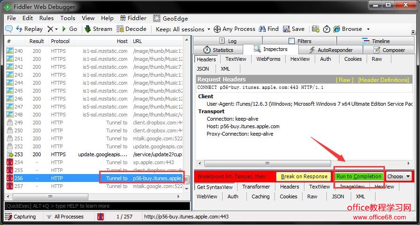Viewport: 420px width, 225px height.
Task: Click the image icon of session 240
Action: [10, 51]
